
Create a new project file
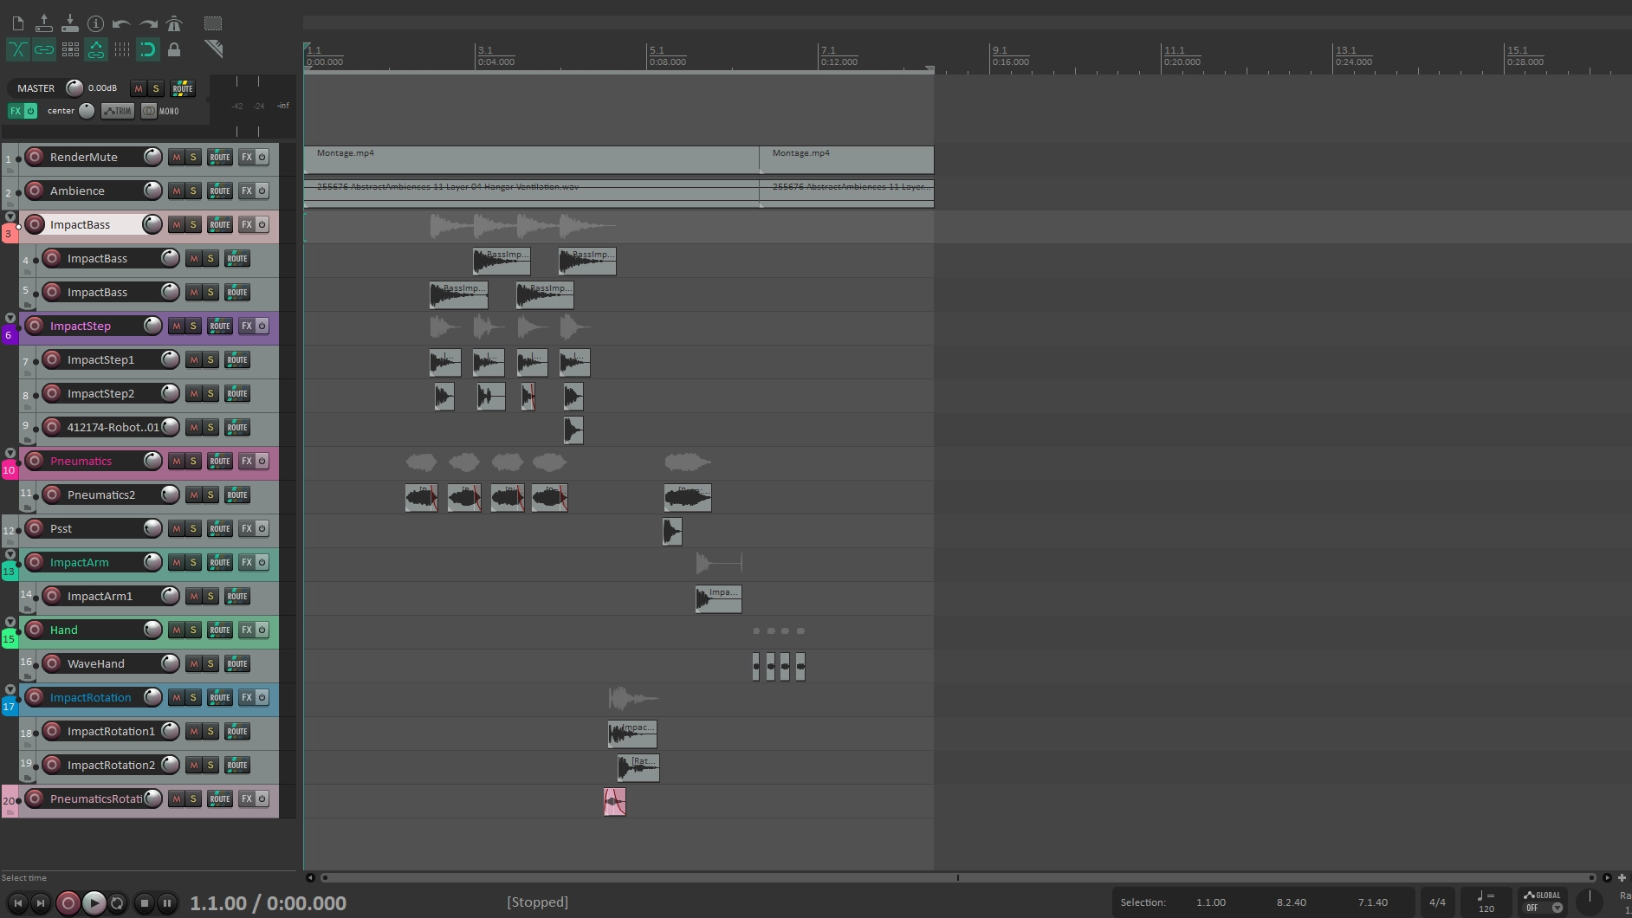pyautogui.click(x=17, y=23)
